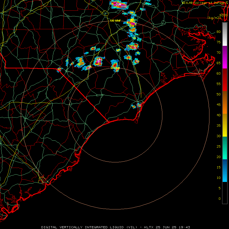Screen dimensions: 229x229
Task: Click the [kg/m2] units label
Action: [x=214, y=18]
